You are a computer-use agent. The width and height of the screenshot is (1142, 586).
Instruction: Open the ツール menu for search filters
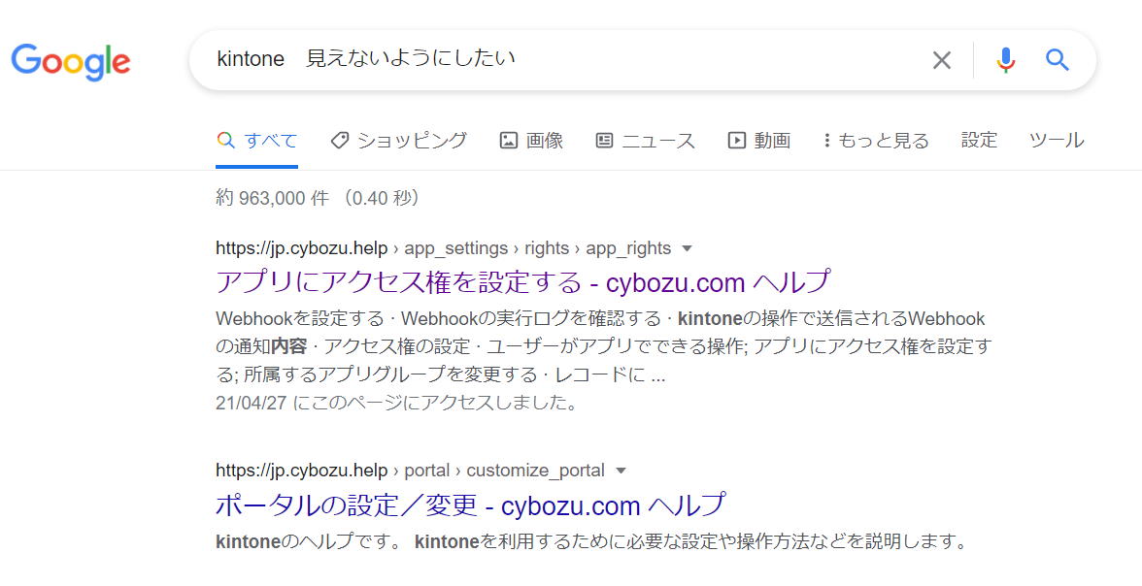[x=1056, y=140]
